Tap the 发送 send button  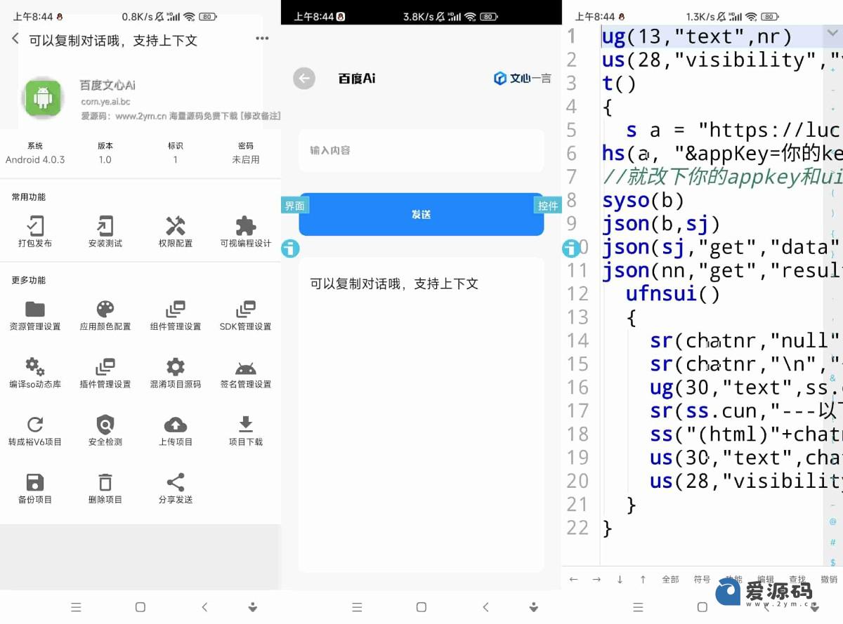(421, 214)
